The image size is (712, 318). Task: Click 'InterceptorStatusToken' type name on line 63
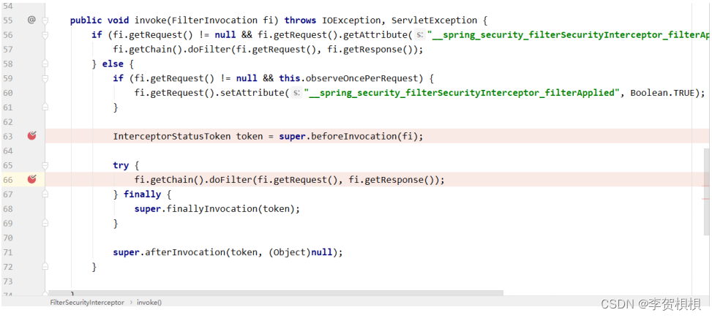(x=172, y=137)
